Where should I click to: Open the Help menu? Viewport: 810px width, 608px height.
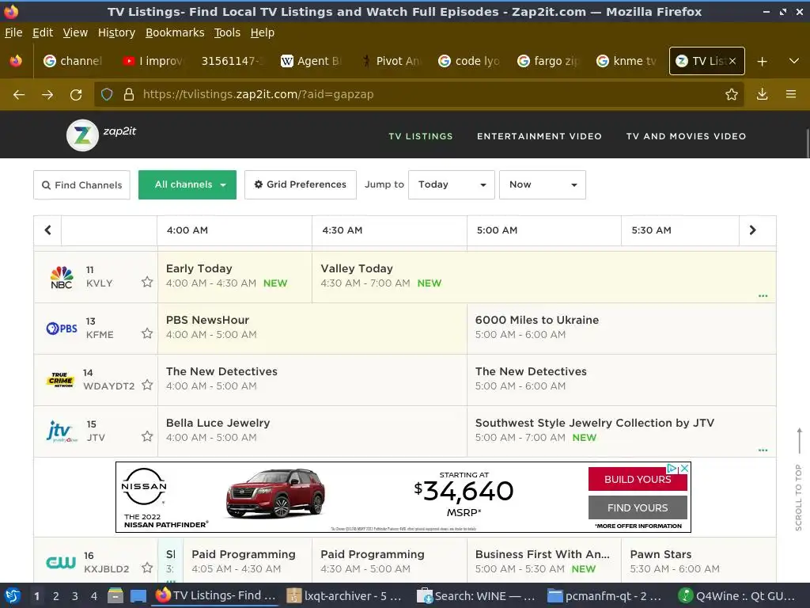tap(263, 32)
